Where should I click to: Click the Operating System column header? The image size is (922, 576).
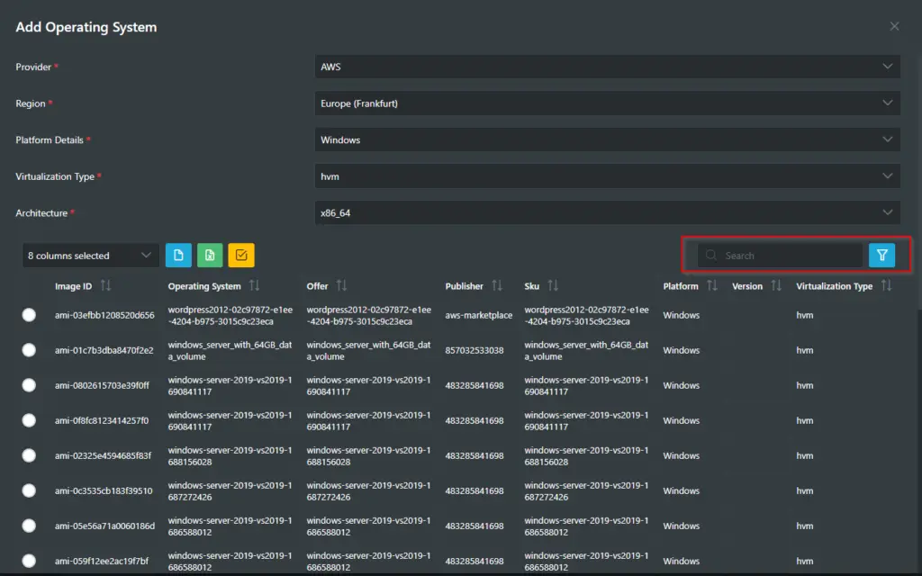pyautogui.click(x=204, y=286)
